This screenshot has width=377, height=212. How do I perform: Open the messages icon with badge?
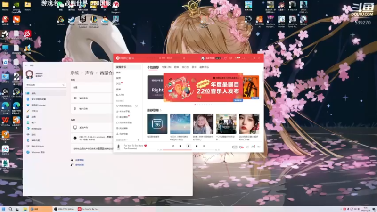tap(237, 58)
